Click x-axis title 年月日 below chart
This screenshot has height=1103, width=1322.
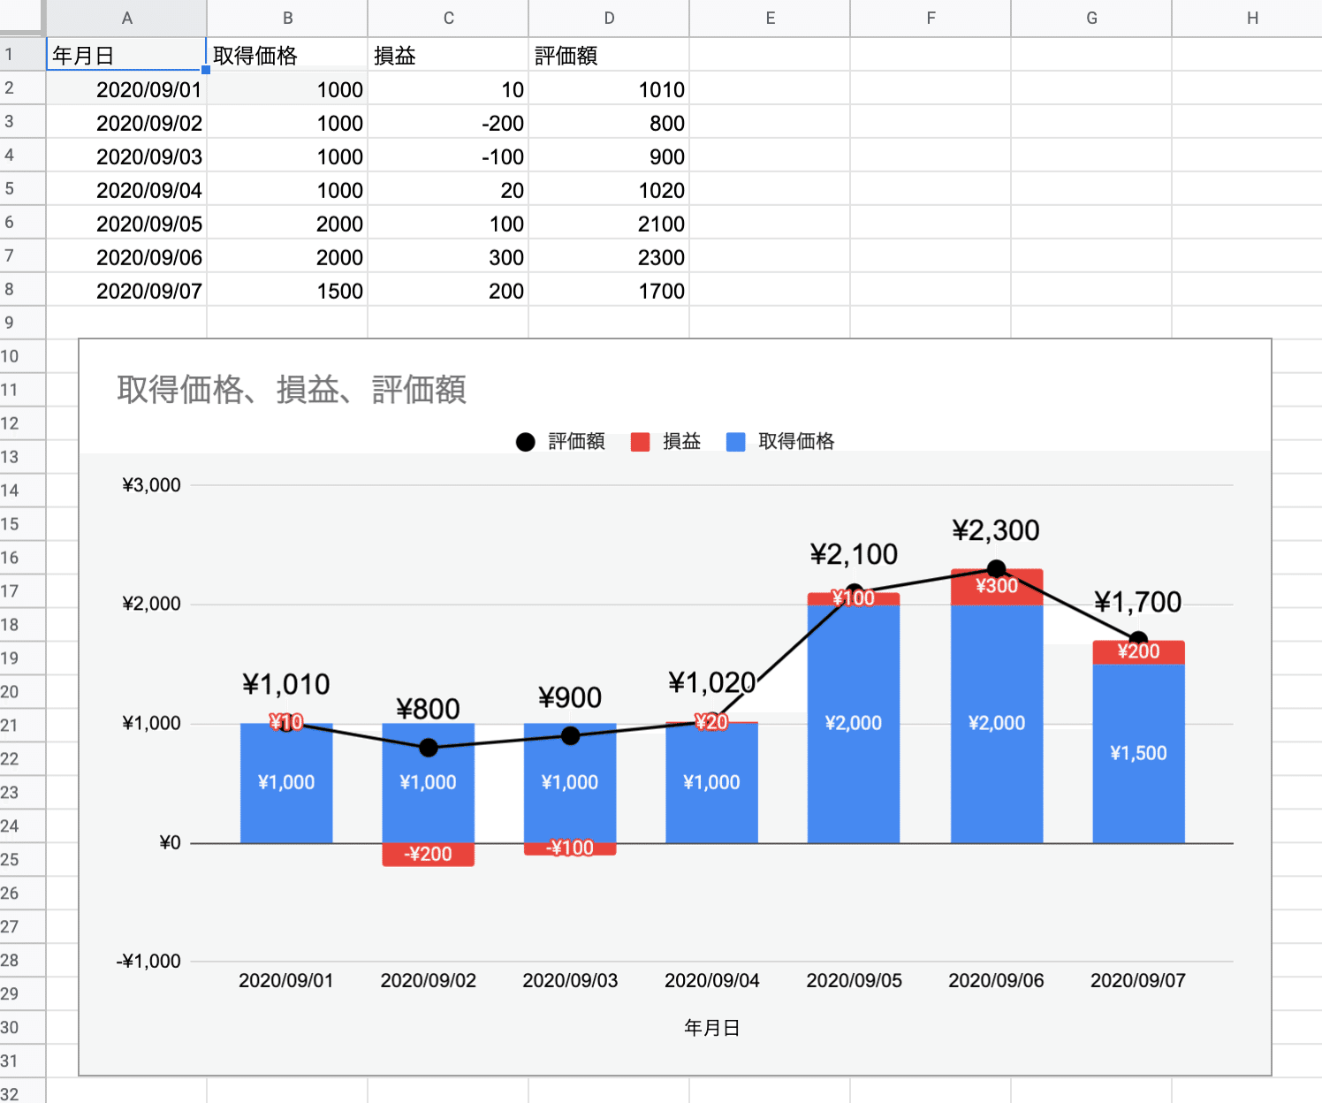[x=712, y=1028]
